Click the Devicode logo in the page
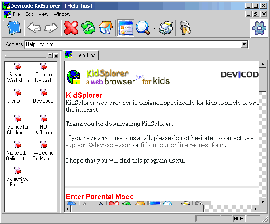This screenshot has height=224, width=270. point(240,75)
